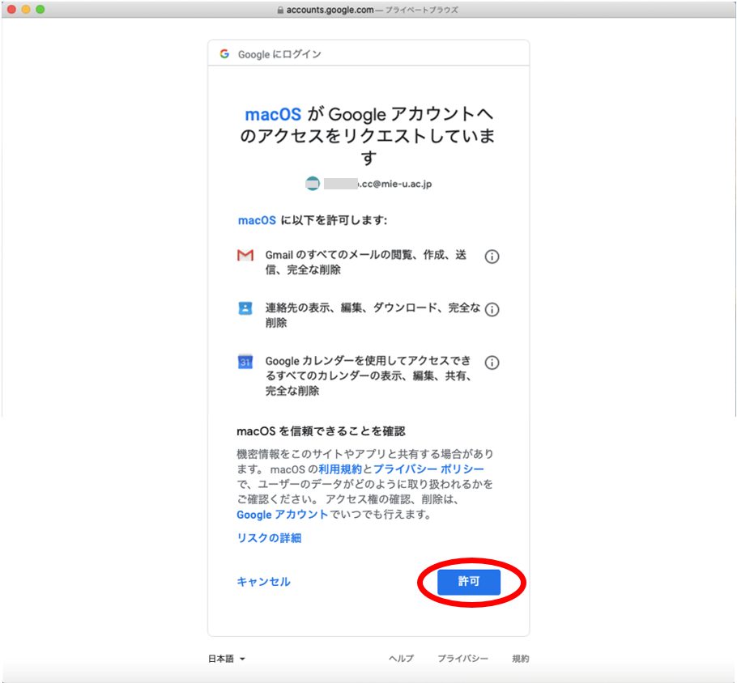
Task: Show info for Gmail permission
Action: [x=492, y=257]
